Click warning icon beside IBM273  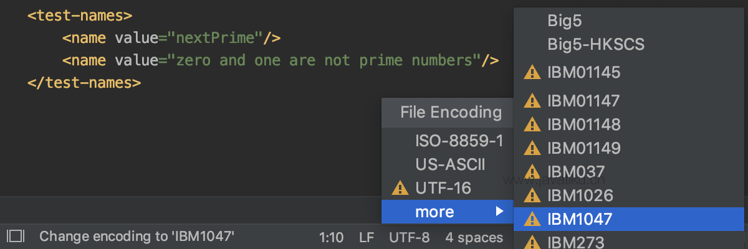[x=532, y=242]
